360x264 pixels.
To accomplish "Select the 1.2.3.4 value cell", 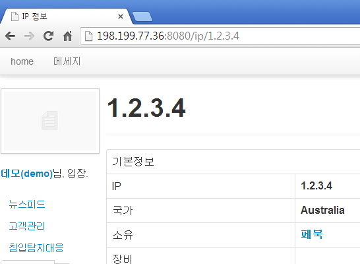I will click(x=328, y=186).
